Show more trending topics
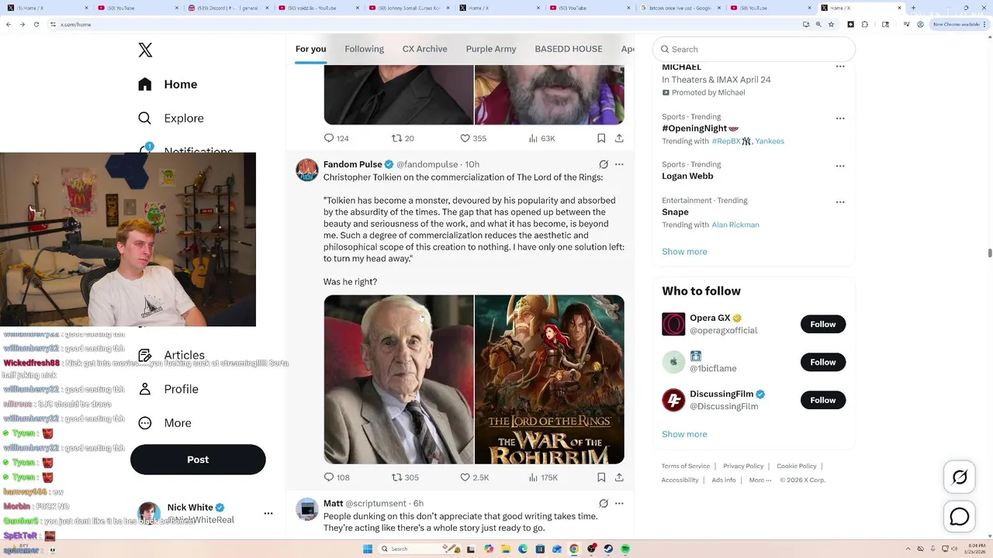This screenshot has height=558, width=993. 684,252
